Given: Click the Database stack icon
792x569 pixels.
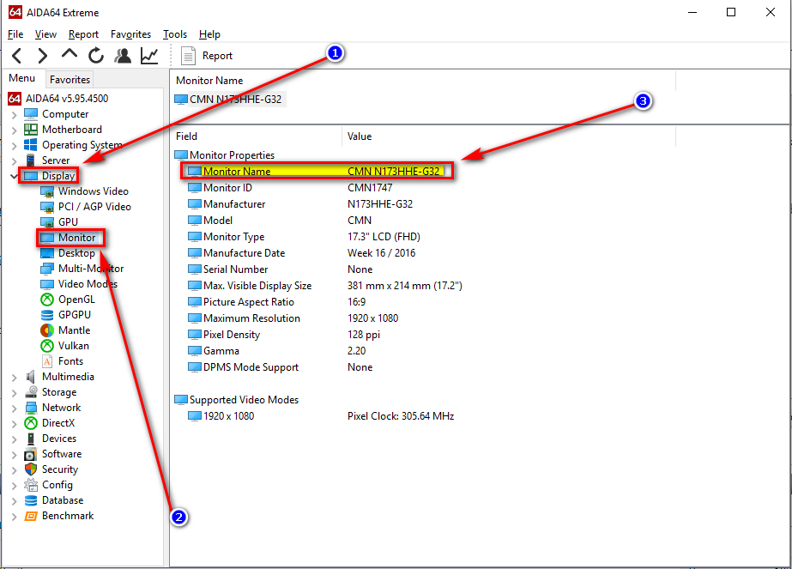Looking at the screenshot, I should pos(31,500).
